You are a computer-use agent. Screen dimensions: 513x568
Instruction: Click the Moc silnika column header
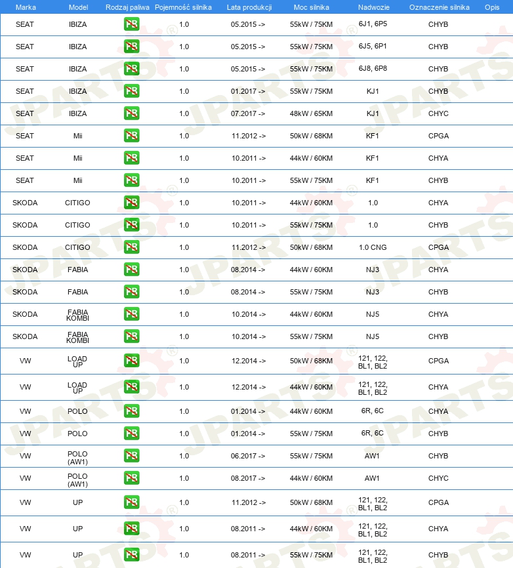click(312, 7)
